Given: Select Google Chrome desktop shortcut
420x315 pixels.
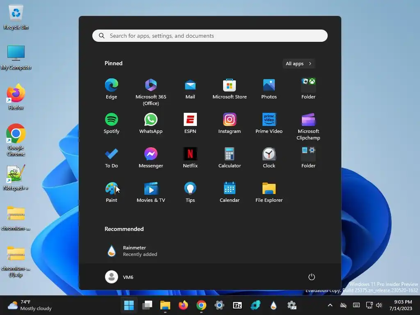Looking at the screenshot, I should [x=16, y=140].
